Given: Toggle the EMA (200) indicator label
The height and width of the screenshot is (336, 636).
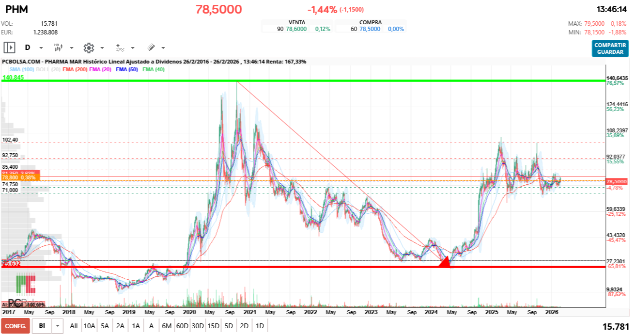Looking at the screenshot, I should pyautogui.click(x=75, y=69).
